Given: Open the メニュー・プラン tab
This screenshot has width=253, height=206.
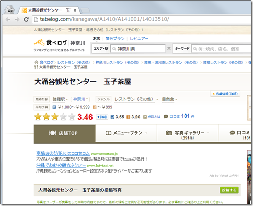Looking at the screenshot, I should [x=126, y=133].
